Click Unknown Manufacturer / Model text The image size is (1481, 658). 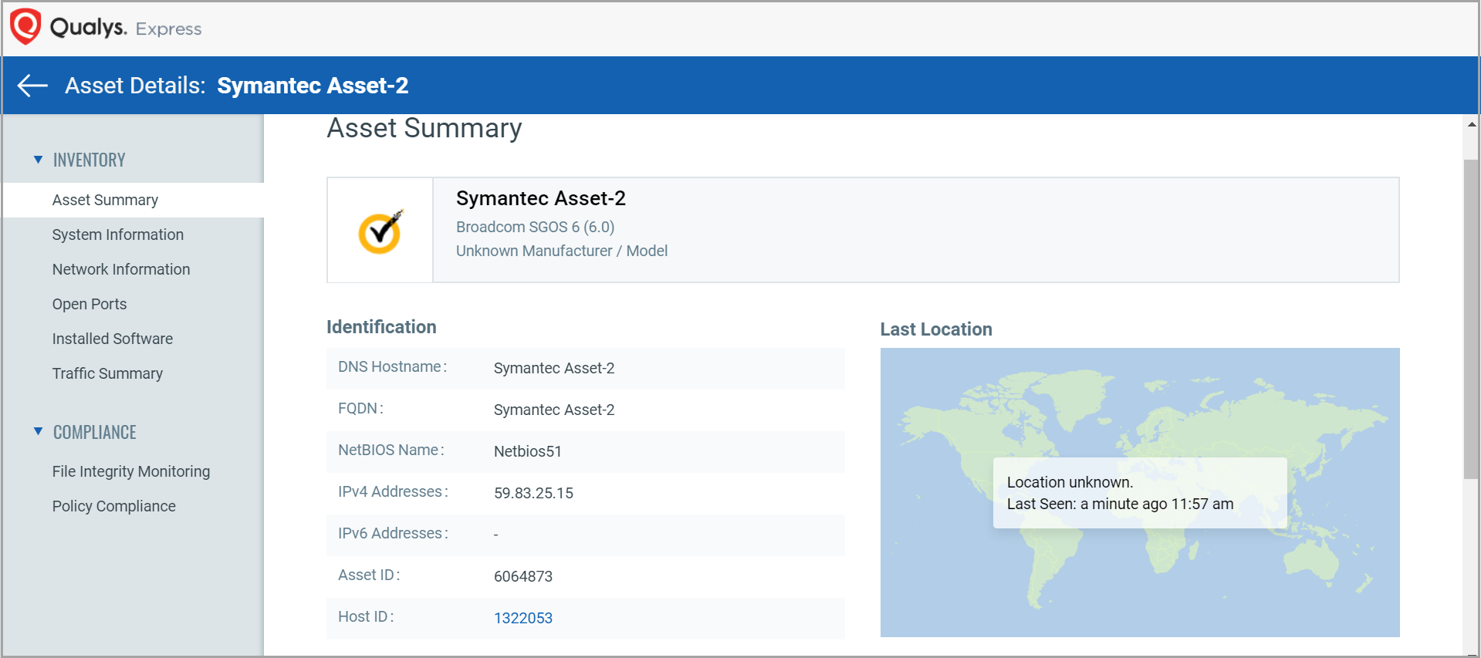click(562, 251)
